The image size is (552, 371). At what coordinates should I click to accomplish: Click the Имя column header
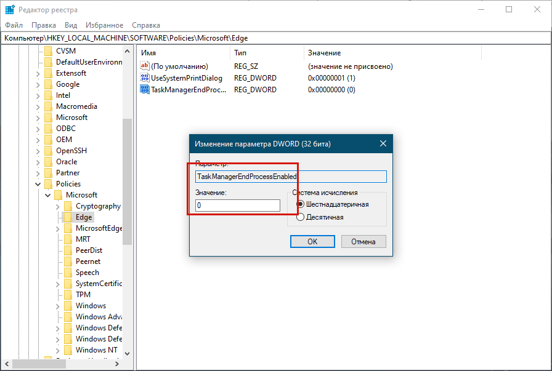pos(184,53)
